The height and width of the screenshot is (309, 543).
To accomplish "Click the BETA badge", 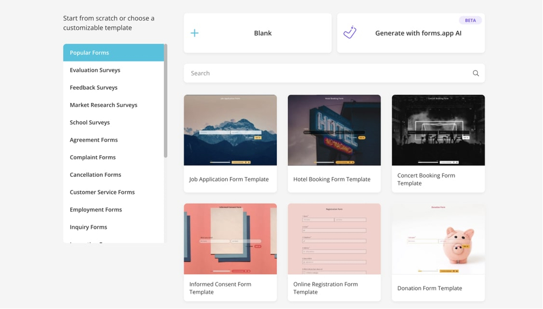I will (x=470, y=20).
